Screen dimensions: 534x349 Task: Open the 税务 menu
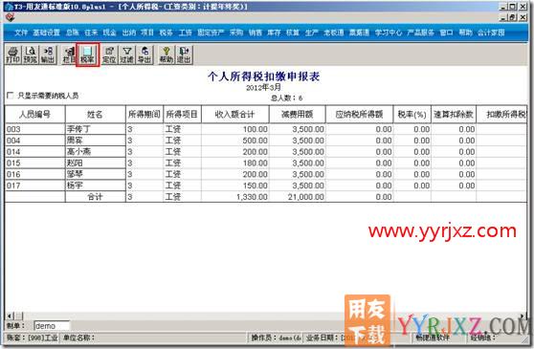167,33
